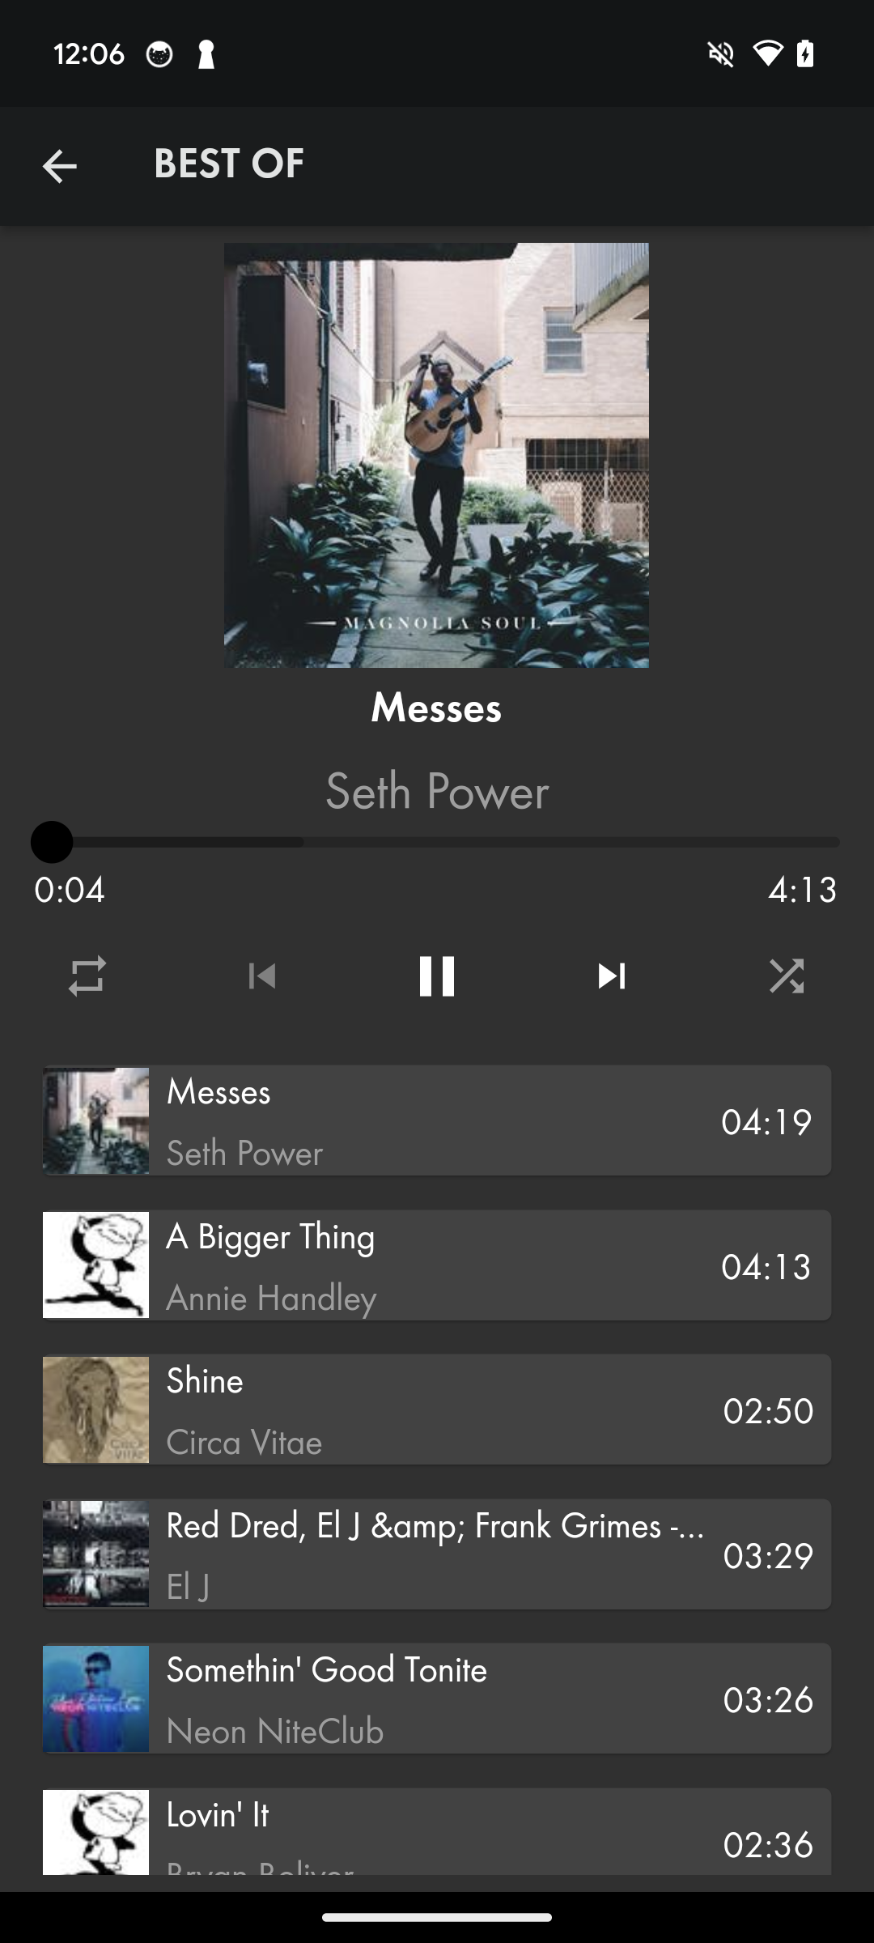Select the Red Dred, El J track
This screenshot has width=874, height=1943.
click(x=437, y=1554)
